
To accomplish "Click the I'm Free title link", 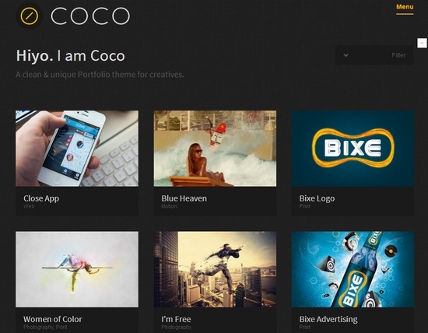I will [176, 319].
